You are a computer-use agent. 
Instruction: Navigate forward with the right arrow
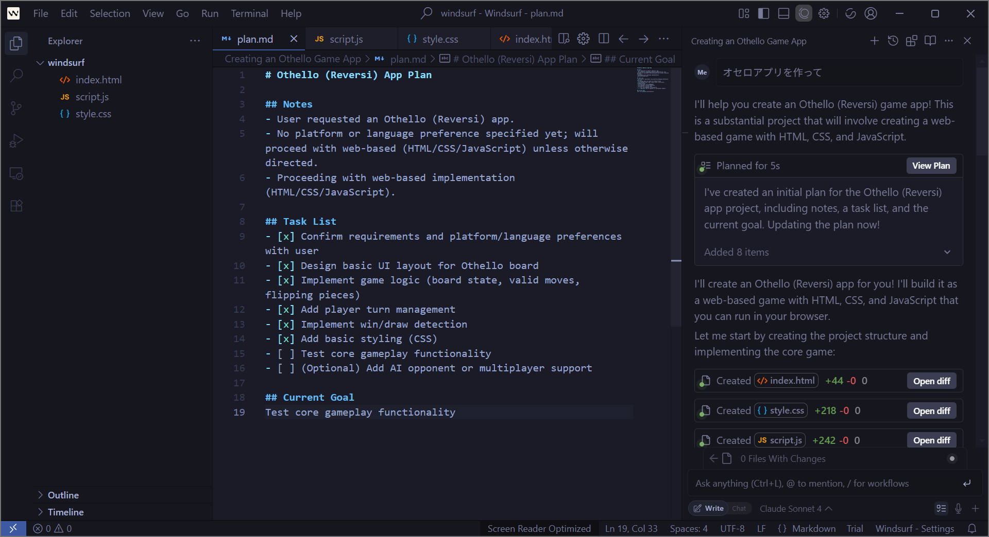coord(643,39)
